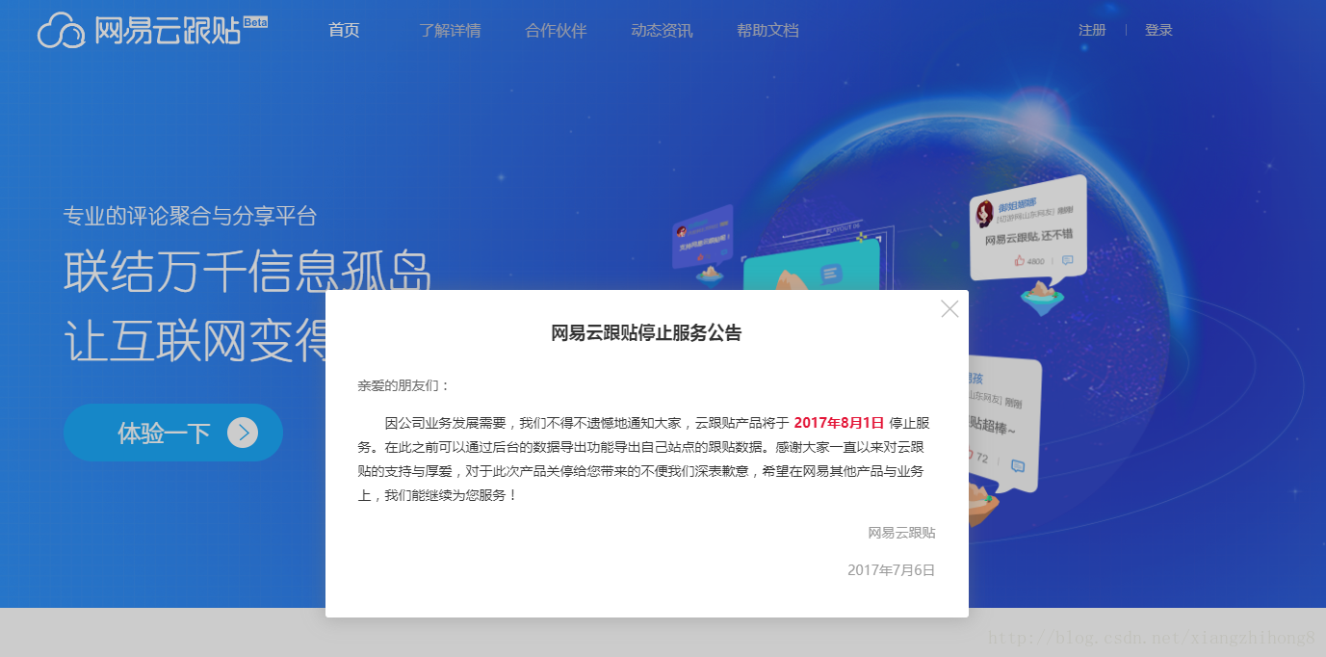The image size is (1326, 657).
Task: Click the headline 联结万千信息孤岛
Action: (x=247, y=272)
